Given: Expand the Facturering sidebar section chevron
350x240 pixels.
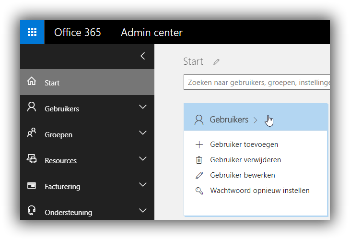Looking at the screenshot, I should click(143, 185).
